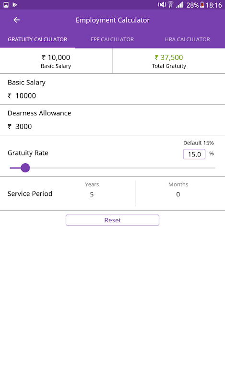Tap the Play Store notification icon
The height and width of the screenshot is (384, 225).
click(15, 5)
